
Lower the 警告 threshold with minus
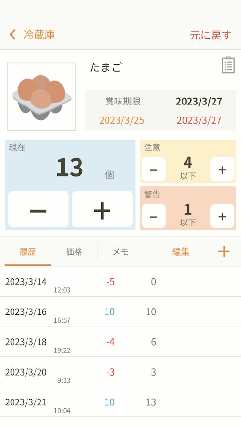click(x=154, y=216)
